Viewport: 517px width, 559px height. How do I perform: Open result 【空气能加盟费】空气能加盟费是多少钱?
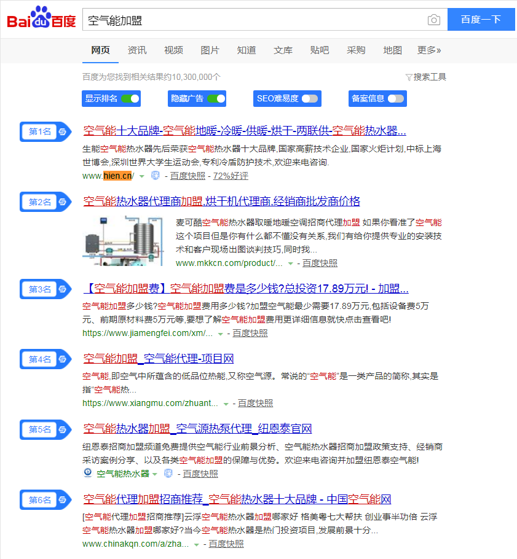pyautogui.click(x=246, y=288)
